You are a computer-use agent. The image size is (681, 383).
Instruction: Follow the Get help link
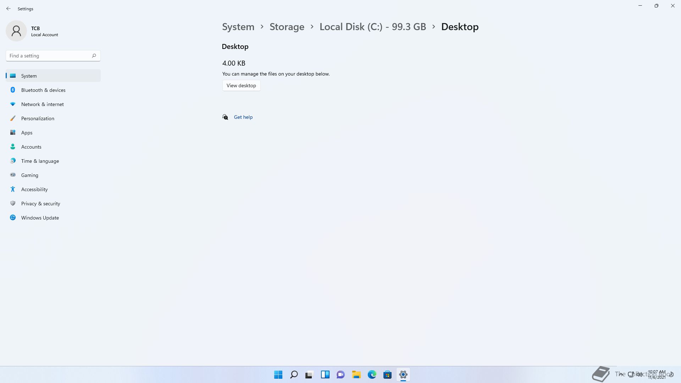[x=243, y=117]
